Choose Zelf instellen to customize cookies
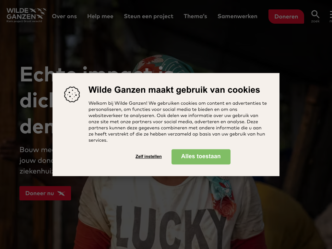This screenshot has width=332, height=249. coord(148,157)
